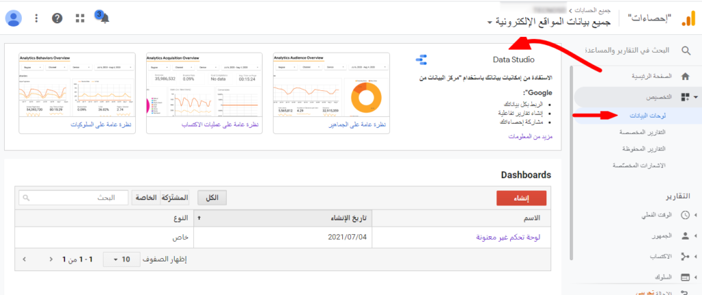Click the search icon in dashboards table filter
The height and width of the screenshot is (295, 702).
coord(27,198)
